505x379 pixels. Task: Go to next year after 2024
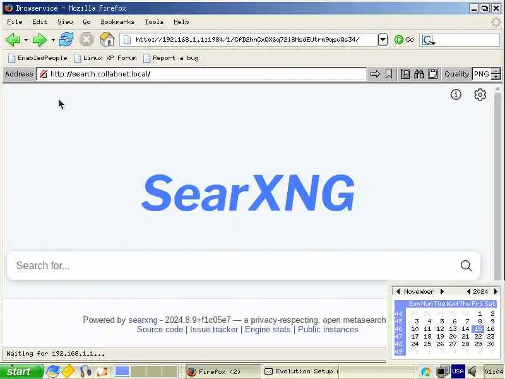click(x=496, y=291)
